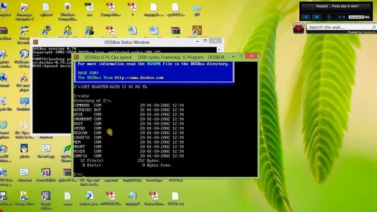Adjust the volume slider in the radio widget
Image resolution: width=377 pixels, height=212 pixels.
[x=329, y=17]
